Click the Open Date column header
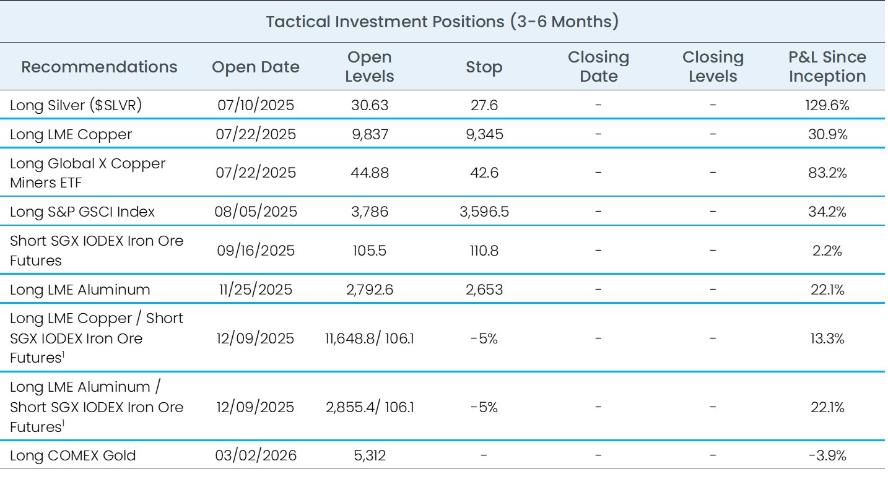The image size is (888, 487). [x=255, y=67]
